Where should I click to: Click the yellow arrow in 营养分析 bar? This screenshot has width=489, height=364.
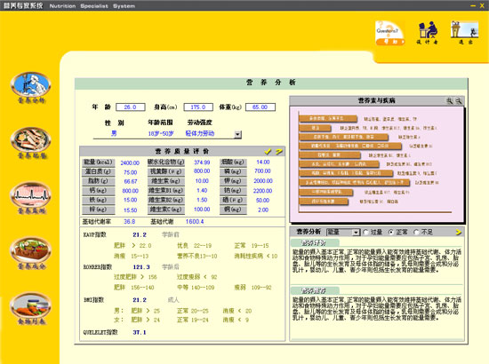click(x=458, y=232)
